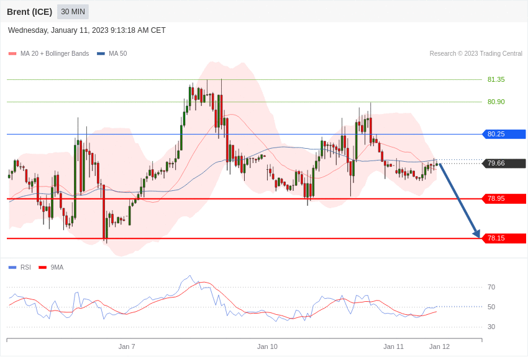This screenshot has width=528, height=357.
Task: Click the pink MA 20 legend swatch
Action: pyautogui.click(x=12, y=54)
